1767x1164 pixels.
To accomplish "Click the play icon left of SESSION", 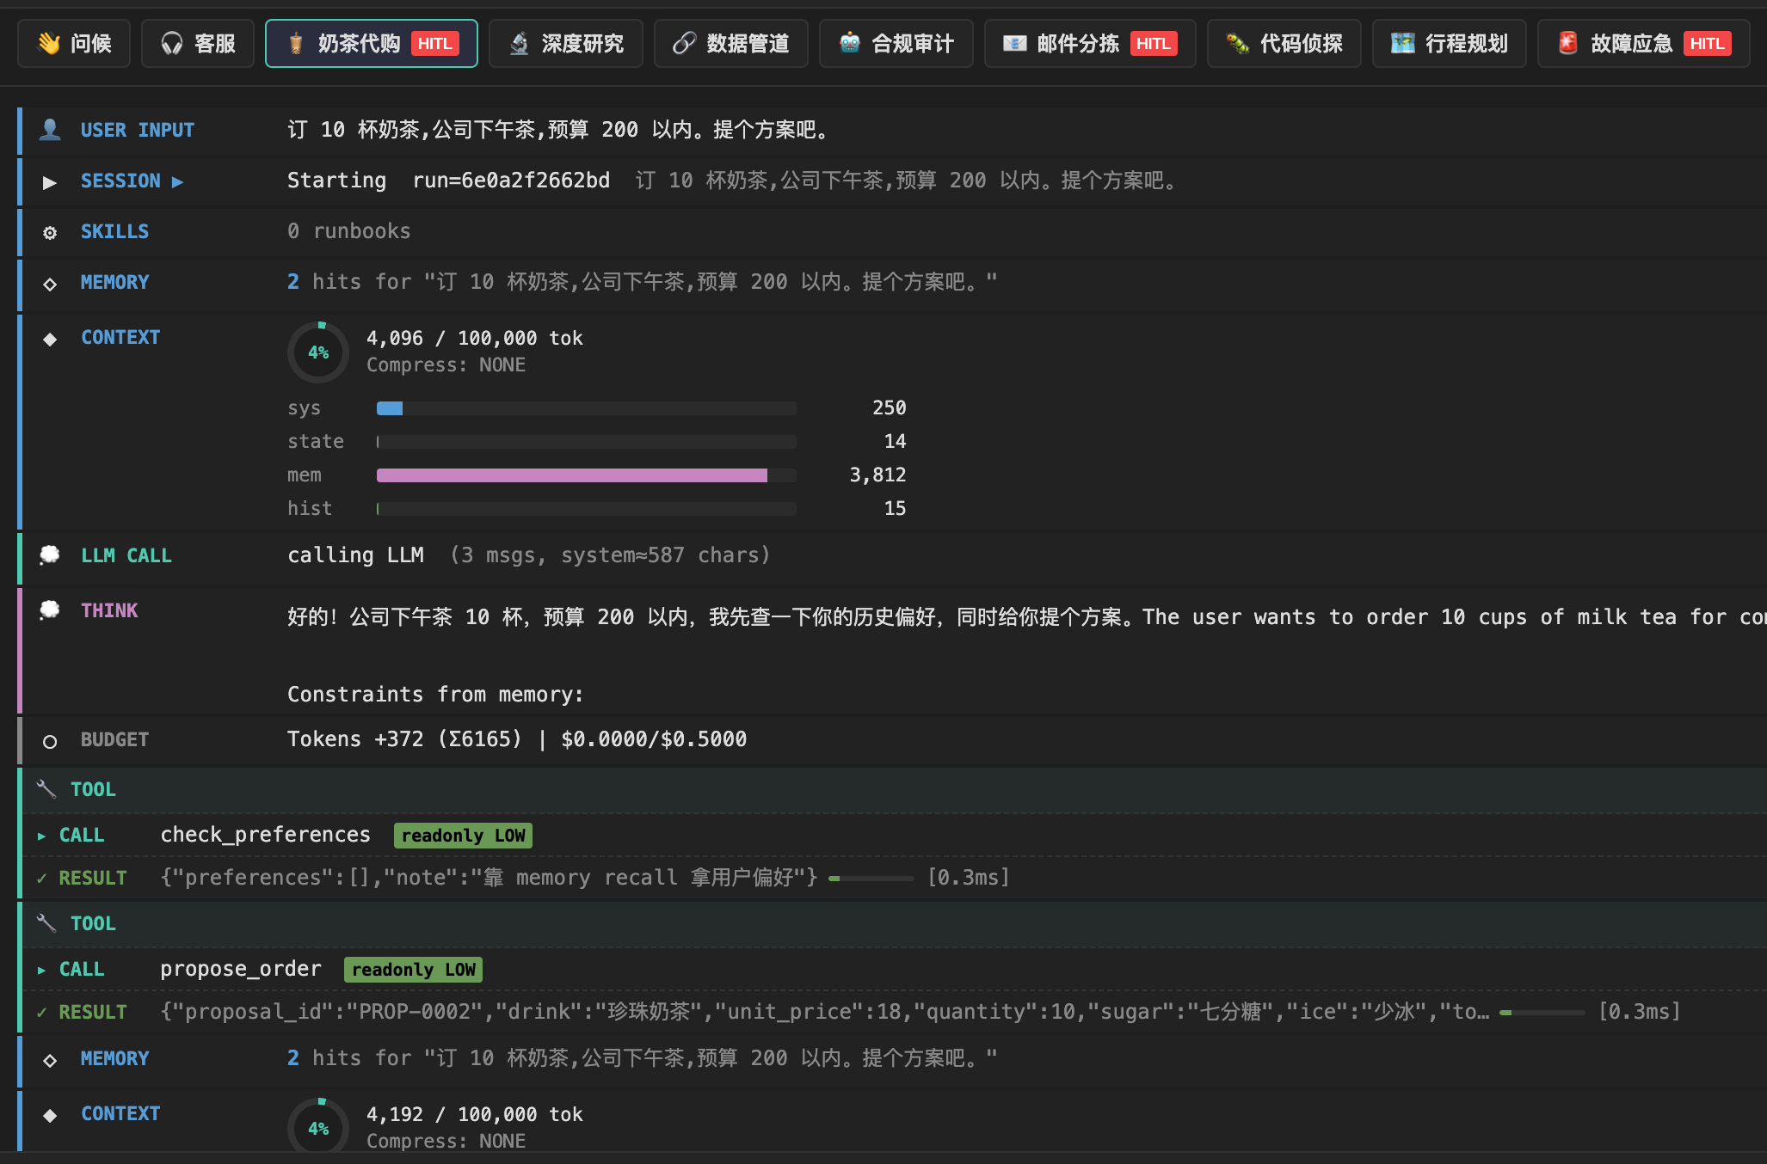I will point(50,182).
